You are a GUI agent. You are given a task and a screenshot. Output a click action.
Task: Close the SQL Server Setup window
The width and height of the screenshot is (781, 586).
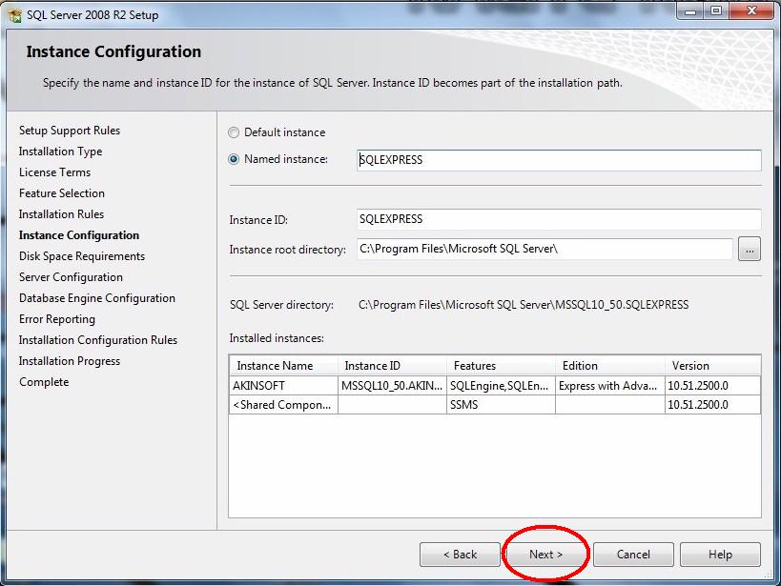click(751, 10)
